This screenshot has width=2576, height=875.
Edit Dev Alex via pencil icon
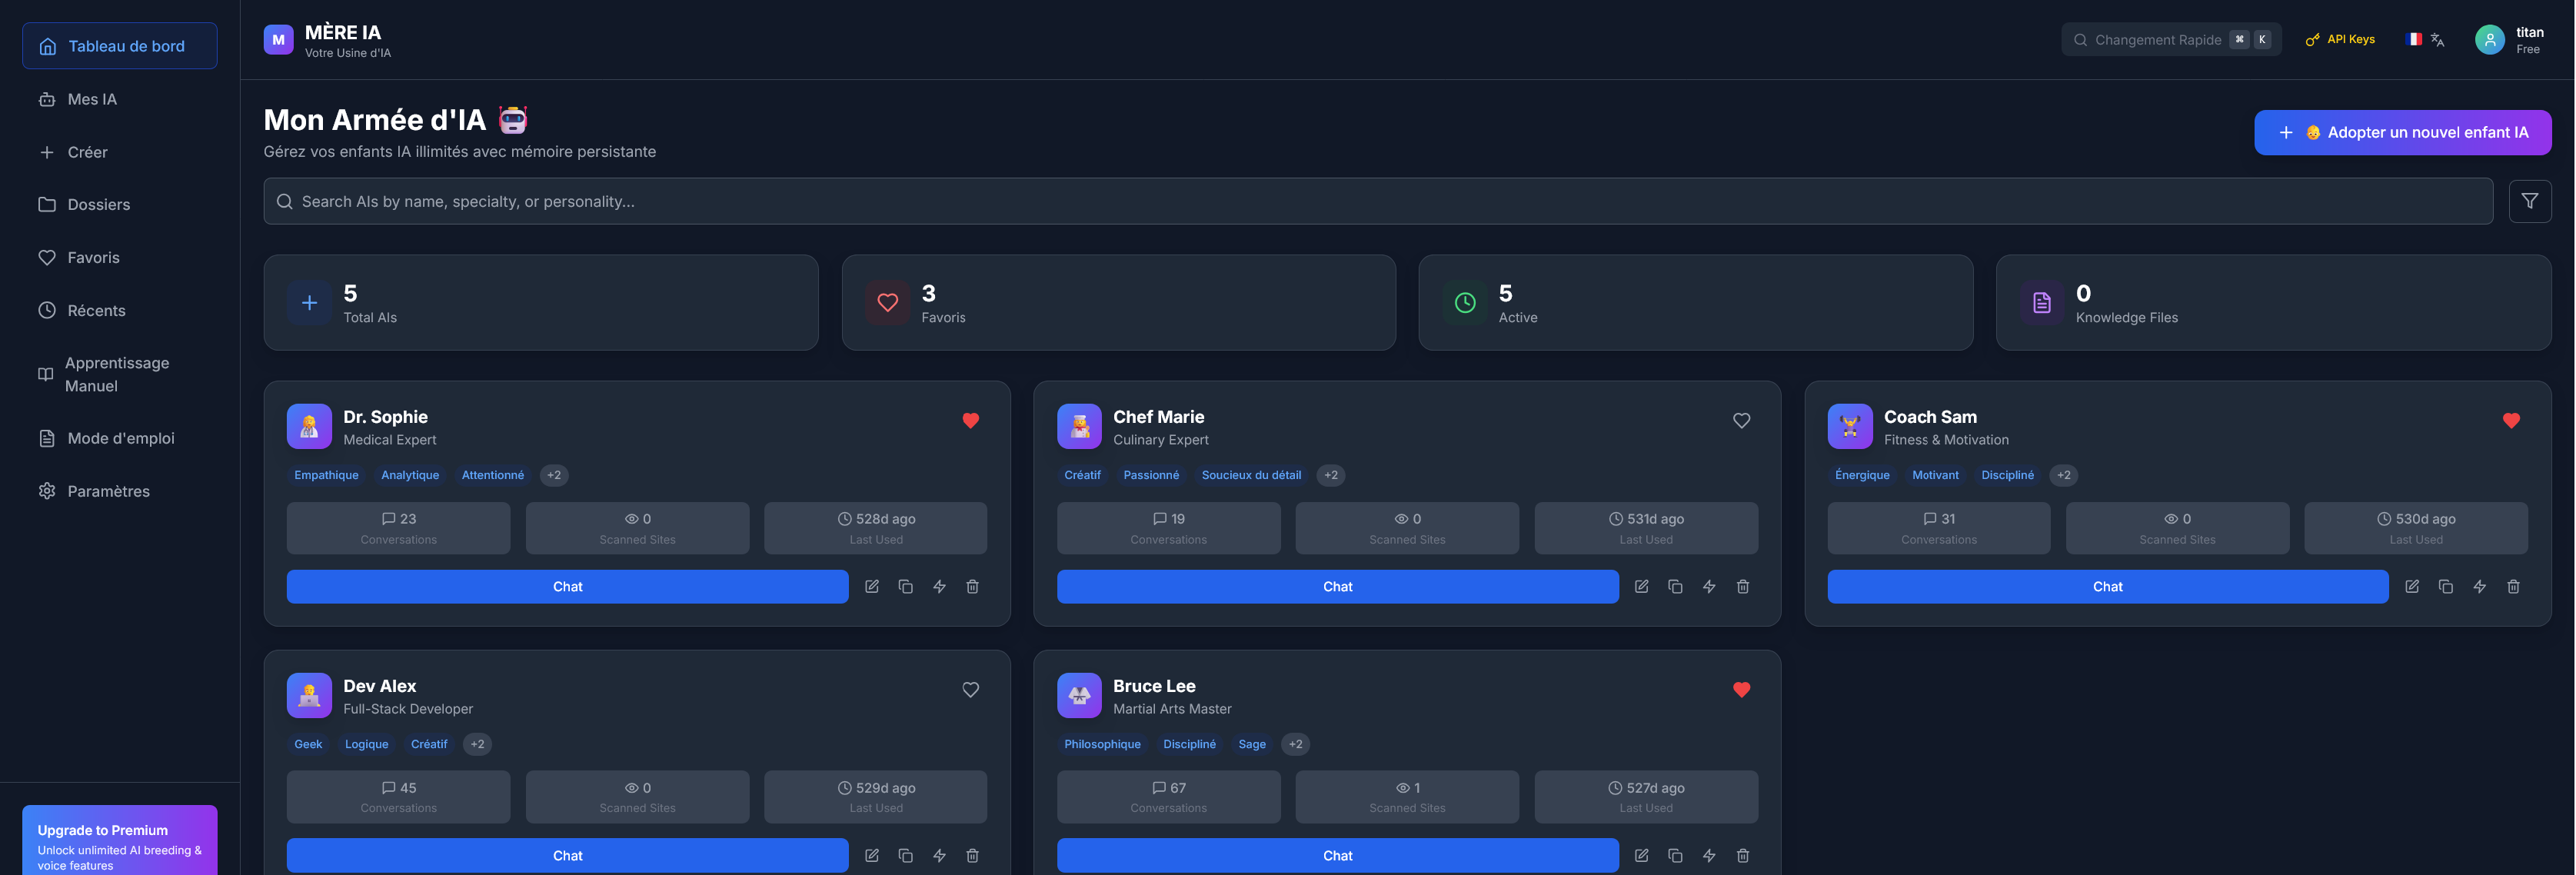(872, 856)
